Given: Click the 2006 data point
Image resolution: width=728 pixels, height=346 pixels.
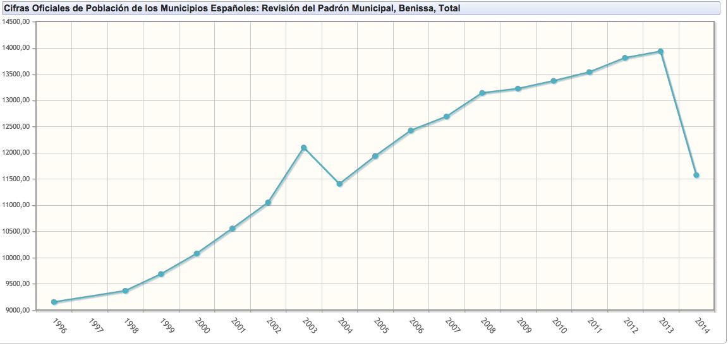Looking at the screenshot, I should pos(411,131).
